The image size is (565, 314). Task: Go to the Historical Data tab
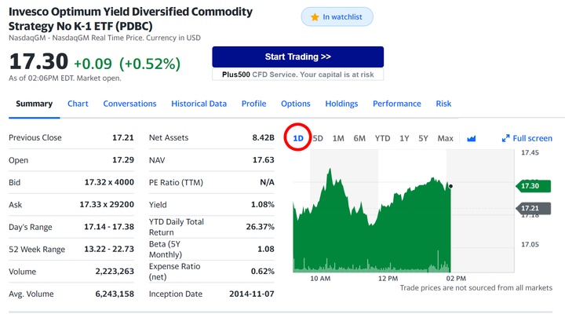tap(199, 104)
